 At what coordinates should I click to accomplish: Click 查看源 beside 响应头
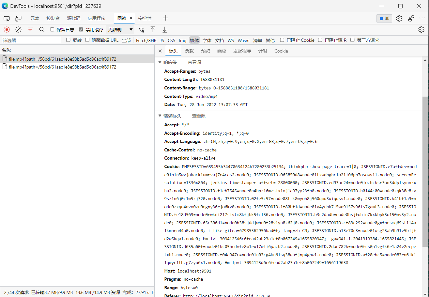point(194,62)
